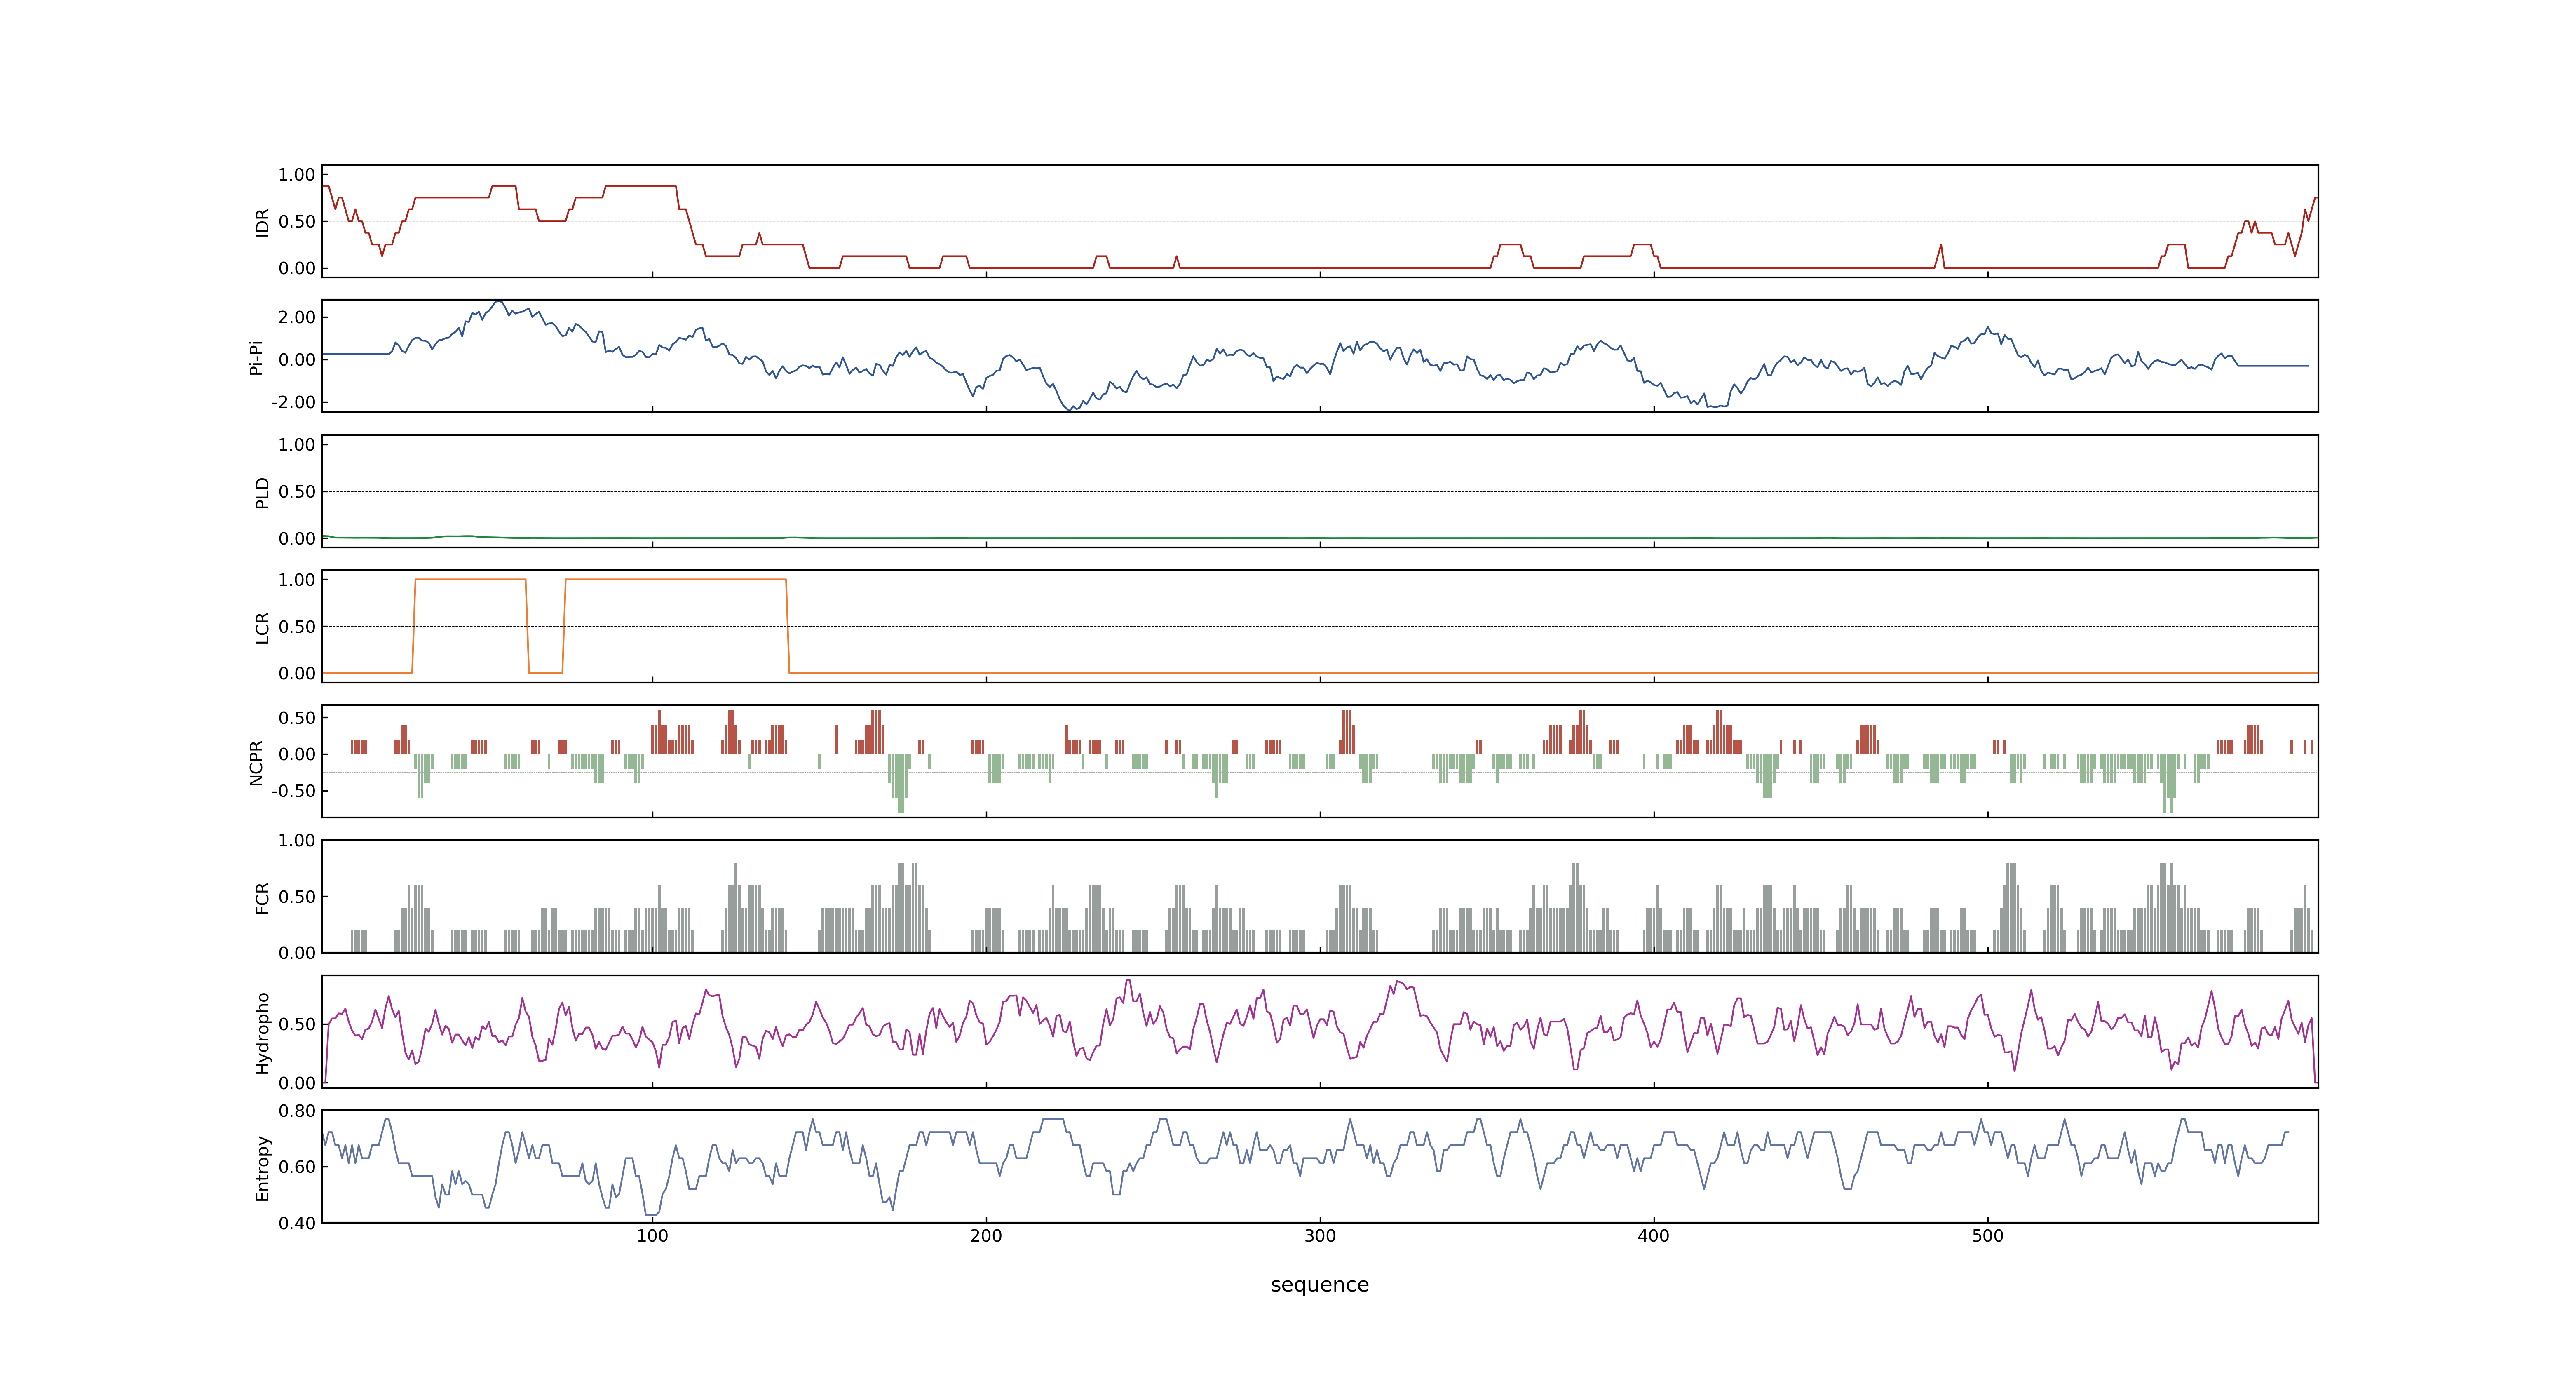
Task: Click the 0.50 tick of the PLD panel
Action: (297, 492)
